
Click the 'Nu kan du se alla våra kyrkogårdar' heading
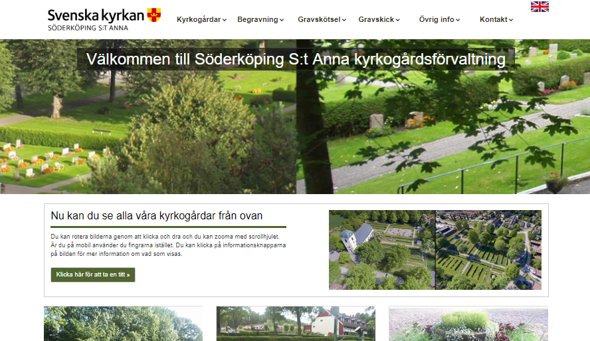157,215
